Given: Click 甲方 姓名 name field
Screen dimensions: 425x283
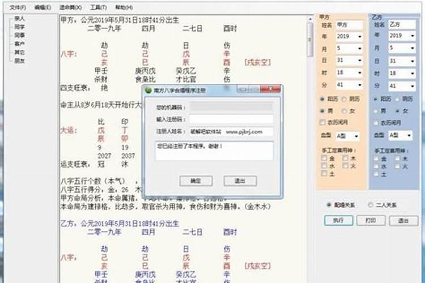Looking at the screenshot, I should [349, 25].
